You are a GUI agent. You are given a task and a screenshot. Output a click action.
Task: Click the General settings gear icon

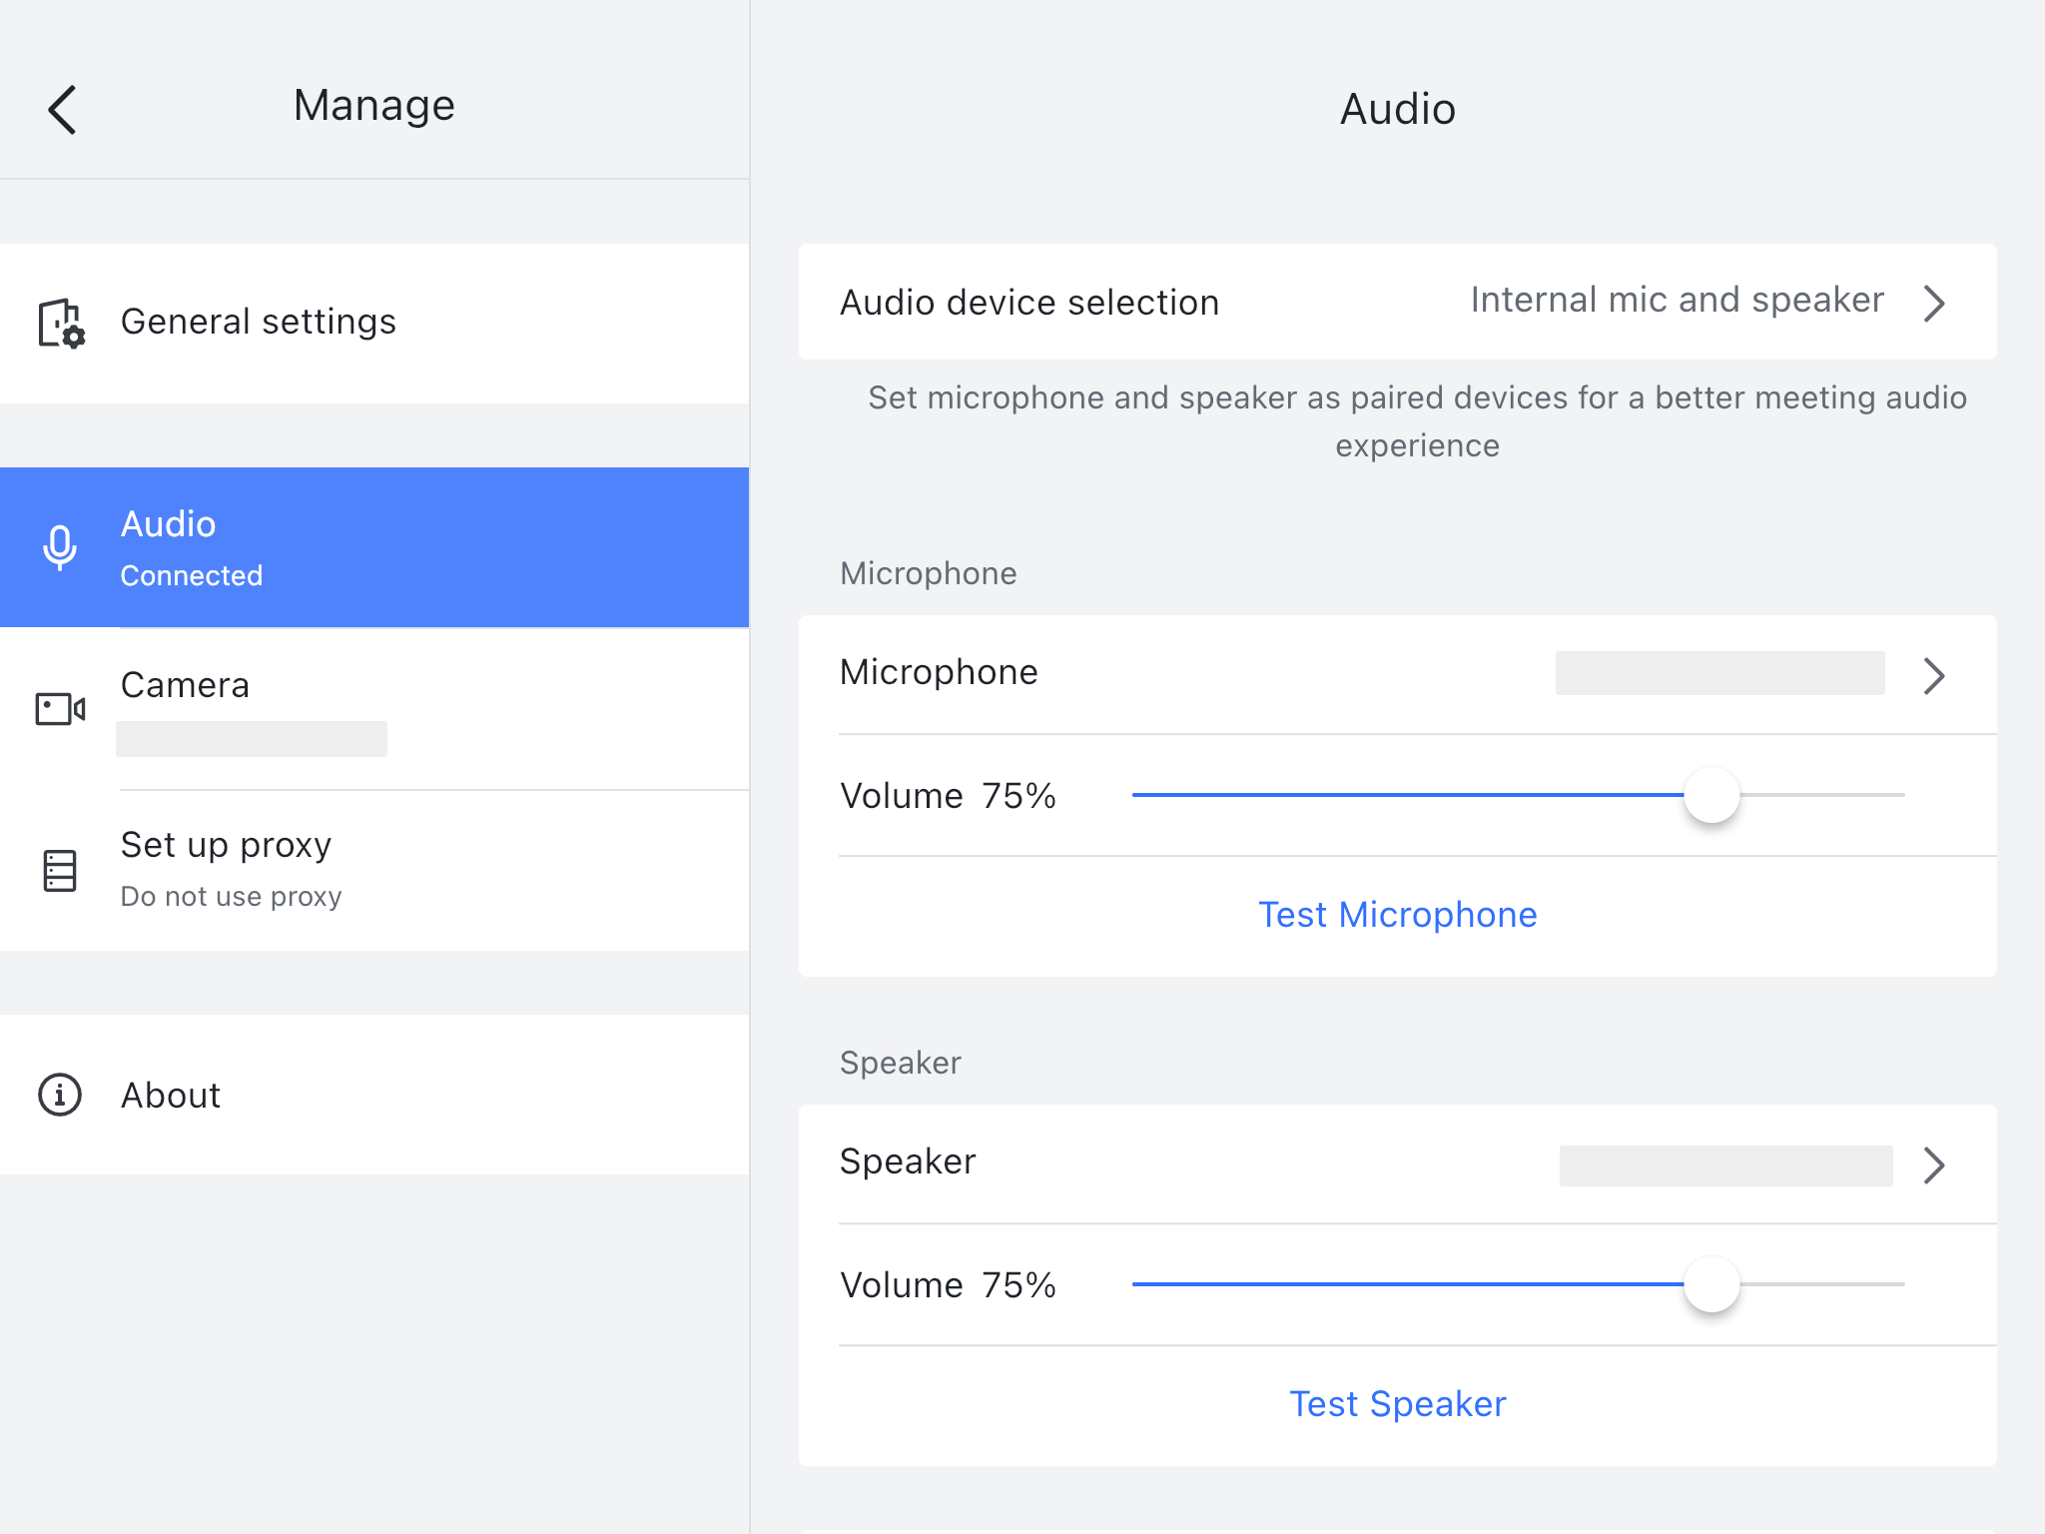click(61, 323)
